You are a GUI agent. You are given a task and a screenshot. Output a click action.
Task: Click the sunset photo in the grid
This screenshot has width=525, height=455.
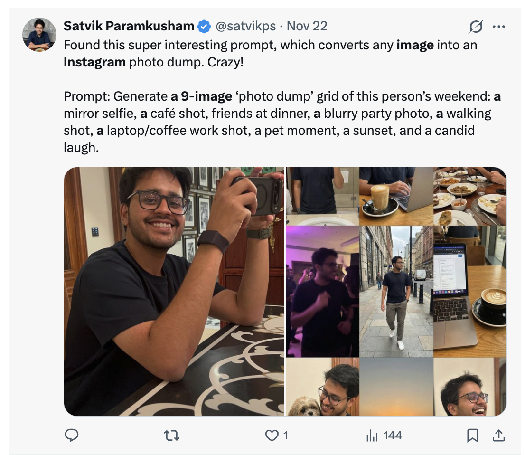396,387
